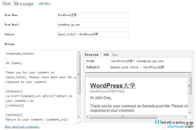Click the Add New button

tap(44, 4)
